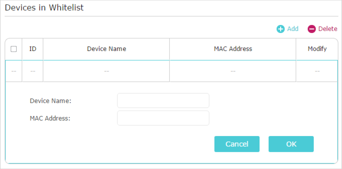Click the MAC Address column header
Viewport: 342px width, 169px height.
pos(233,49)
